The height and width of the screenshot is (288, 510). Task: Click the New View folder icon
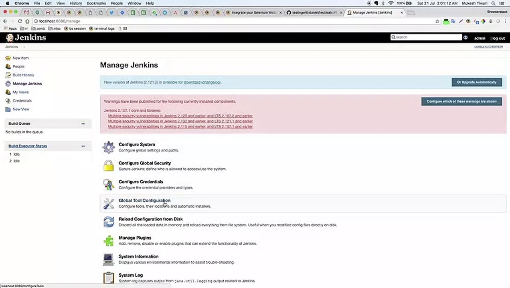(x=8, y=109)
